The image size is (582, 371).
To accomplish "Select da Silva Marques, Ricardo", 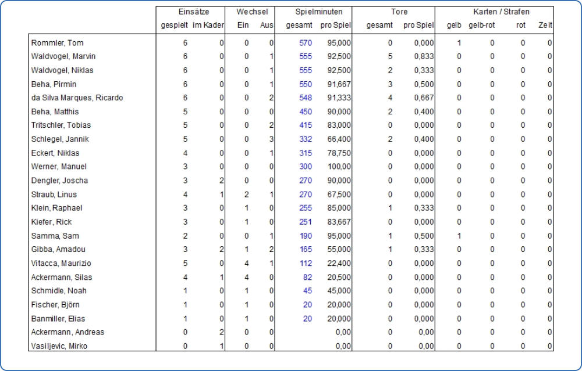I will click(x=77, y=98).
